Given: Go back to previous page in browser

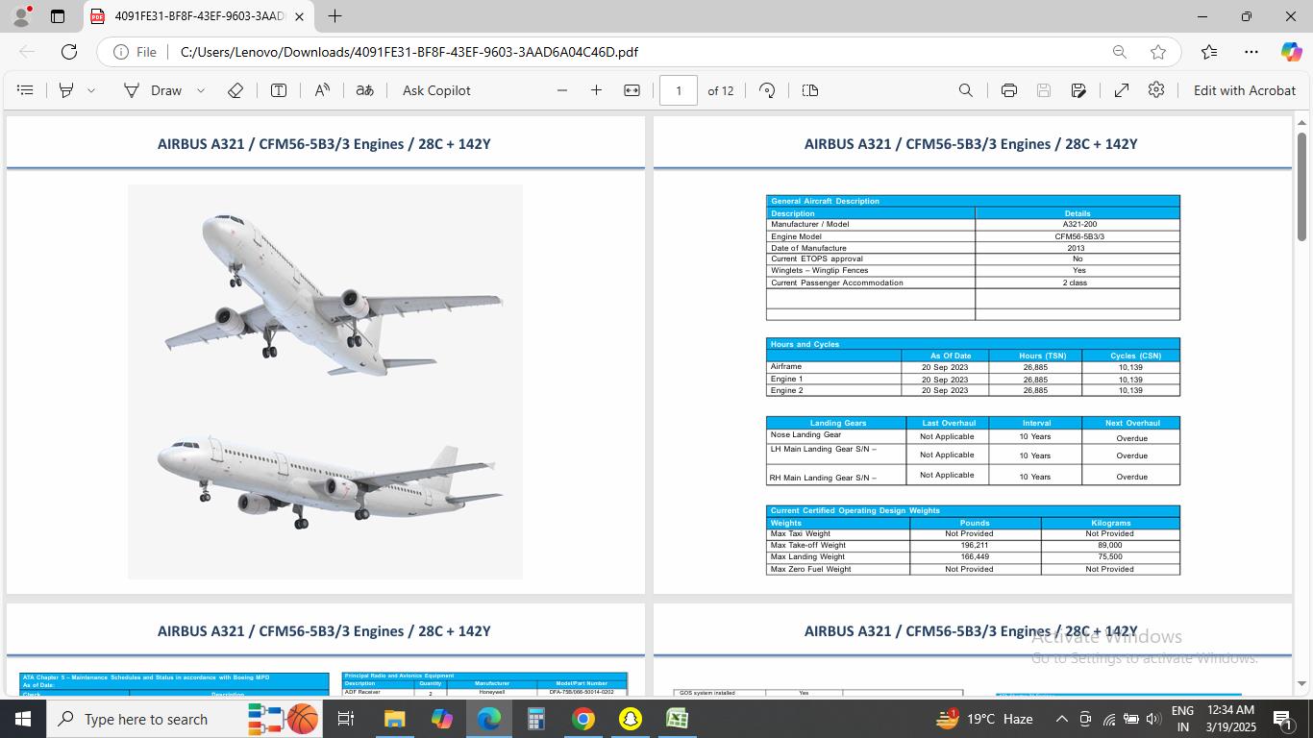Looking at the screenshot, I should (27, 52).
